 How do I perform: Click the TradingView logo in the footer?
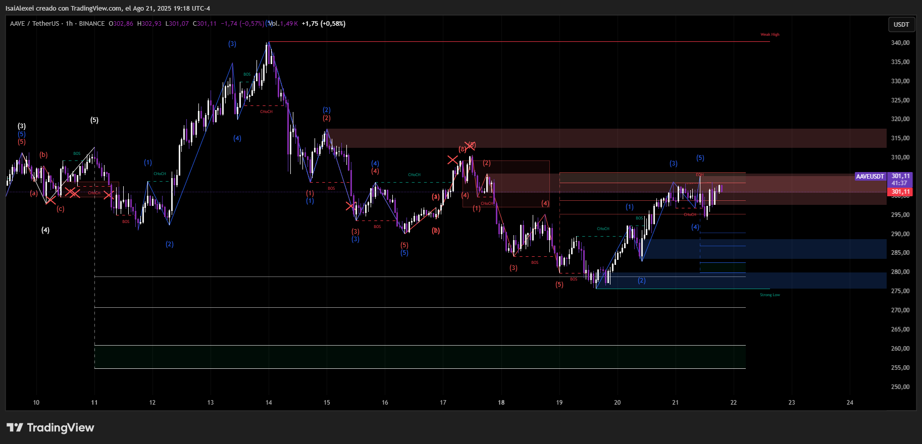50,427
